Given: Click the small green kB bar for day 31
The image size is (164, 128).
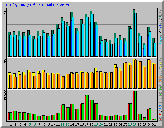Looking at the screenshot, I should 155,120.
